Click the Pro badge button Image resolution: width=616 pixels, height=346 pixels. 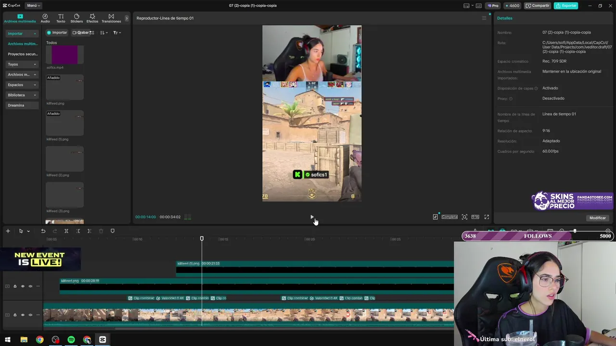(x=493, y=5)
